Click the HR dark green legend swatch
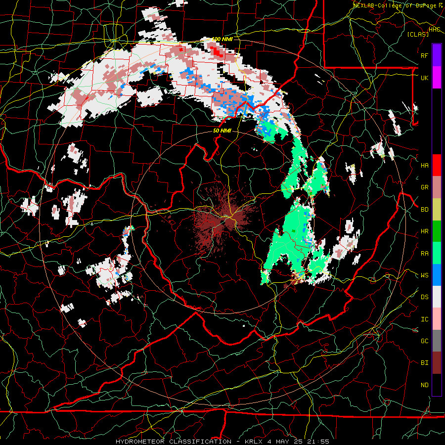445x445 pixels. pos(437,231)
